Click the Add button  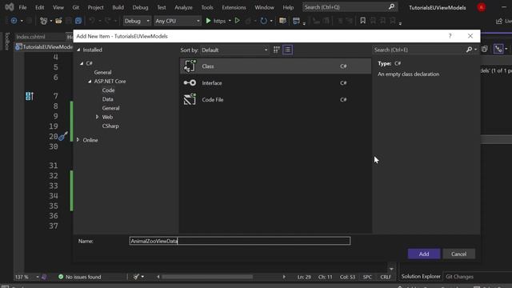[424, 254]
